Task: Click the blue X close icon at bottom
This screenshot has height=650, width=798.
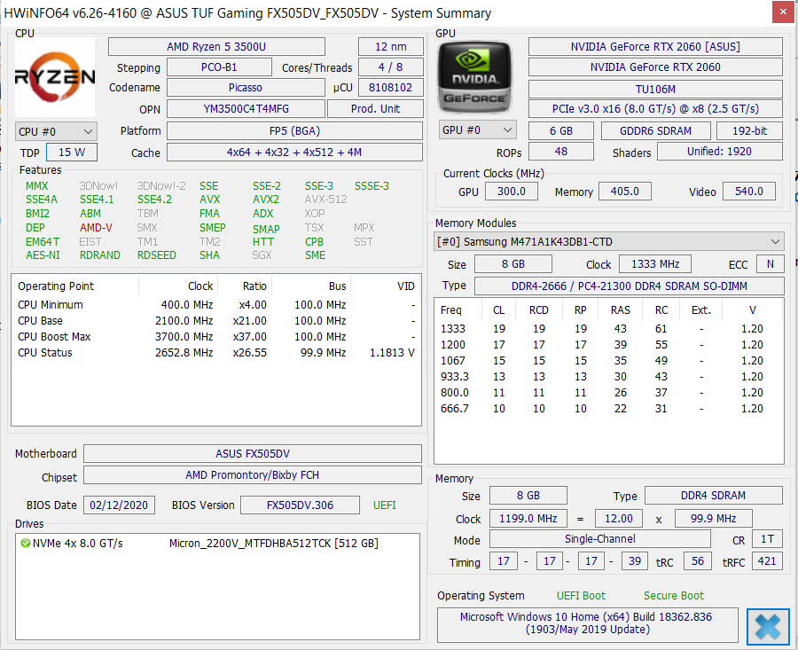Action: pyautogui.click(x=768, y=626)
